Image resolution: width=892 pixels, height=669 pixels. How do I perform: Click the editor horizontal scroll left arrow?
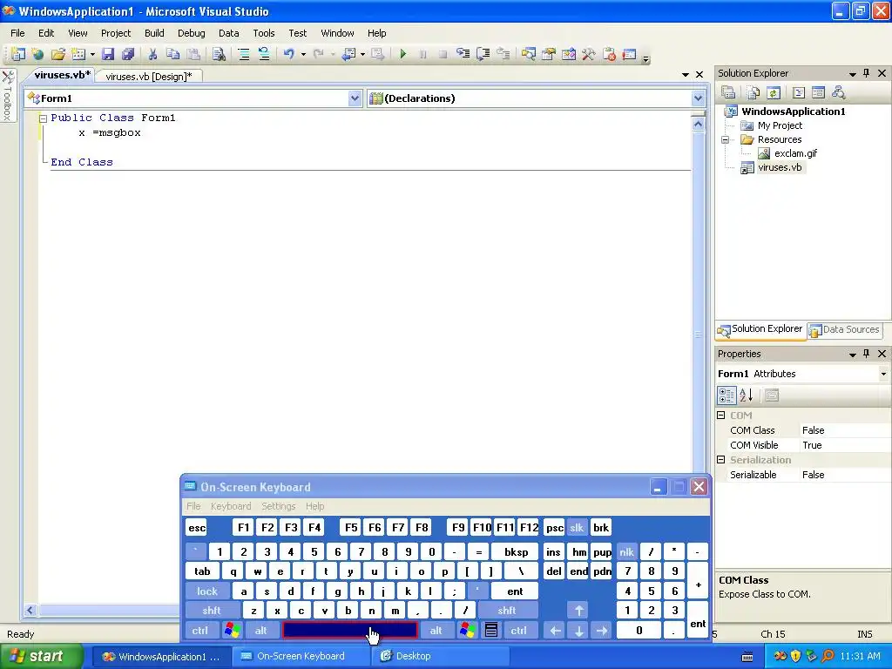coord(30,611)
